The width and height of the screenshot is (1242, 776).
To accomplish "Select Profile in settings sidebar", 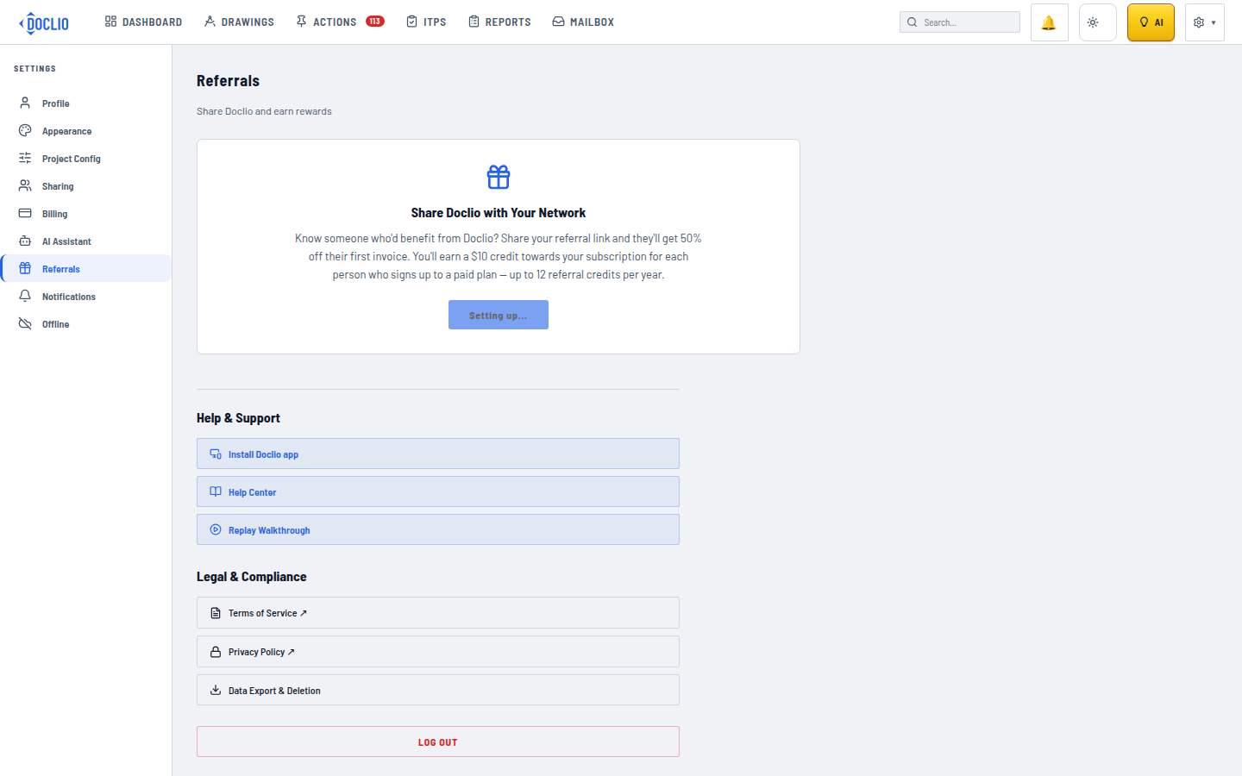I will click(x=86, y=103).
